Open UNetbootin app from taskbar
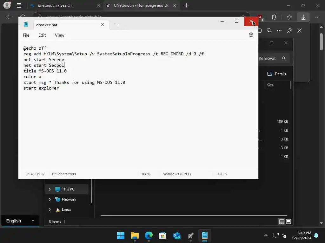This screenshot has width=325, height=243. (x=190, y=235)
